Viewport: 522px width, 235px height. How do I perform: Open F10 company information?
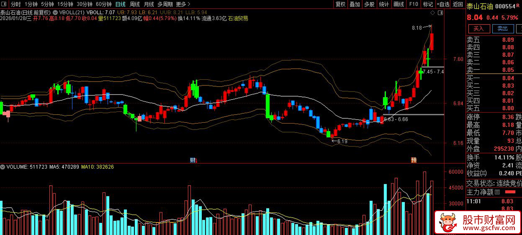413,4
